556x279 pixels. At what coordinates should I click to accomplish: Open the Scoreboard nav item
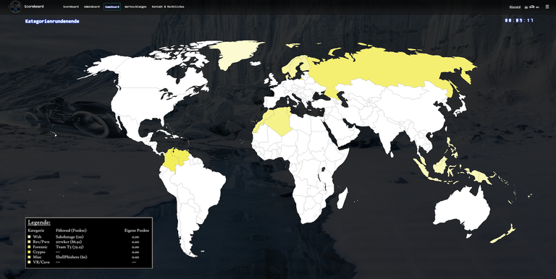pyautogui.click(x=71, y=7)
